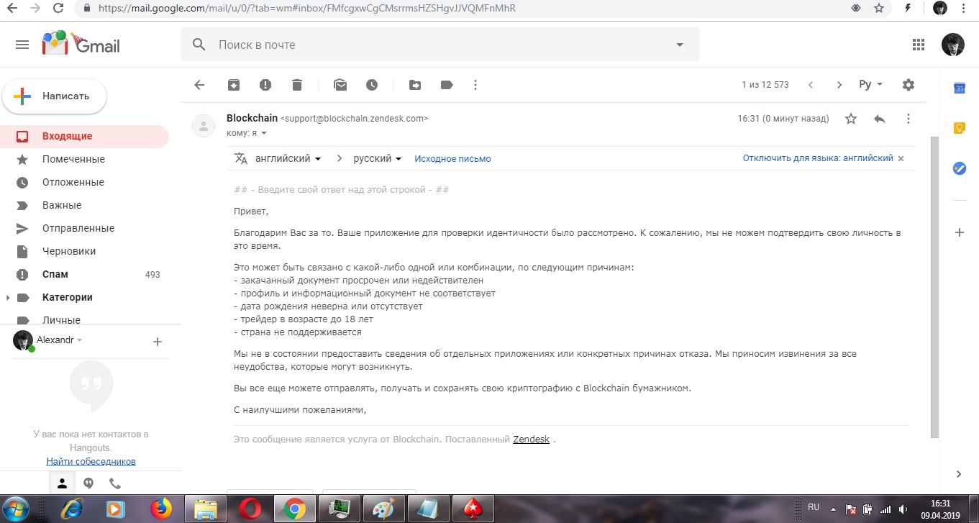Open the 'Ру' input tools dropdown

[x=871, y=85]
